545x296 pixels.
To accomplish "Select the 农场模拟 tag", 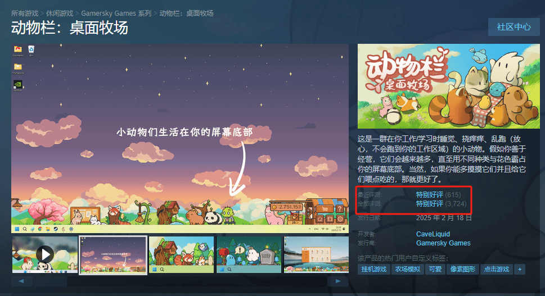I will click(407, 269).
